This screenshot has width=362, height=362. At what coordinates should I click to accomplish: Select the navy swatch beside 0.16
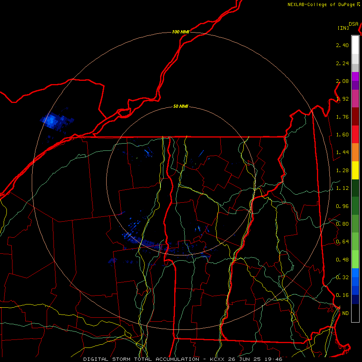coord(355,300)
